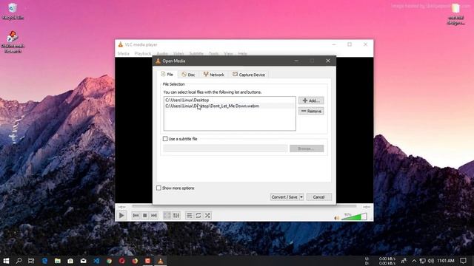The width and height of the screenshot is (474, 266).
Task: Open the notification Action Center
Action: 463,261
